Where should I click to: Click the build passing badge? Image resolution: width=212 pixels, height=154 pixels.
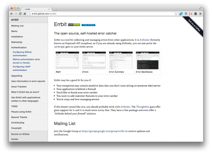74,25
